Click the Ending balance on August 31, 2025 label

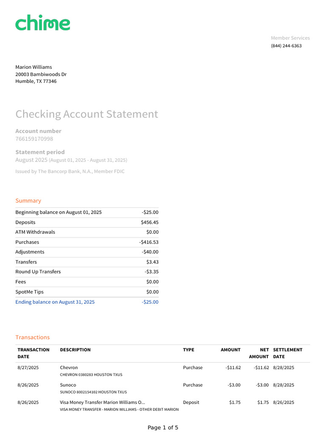coord(55,302)
